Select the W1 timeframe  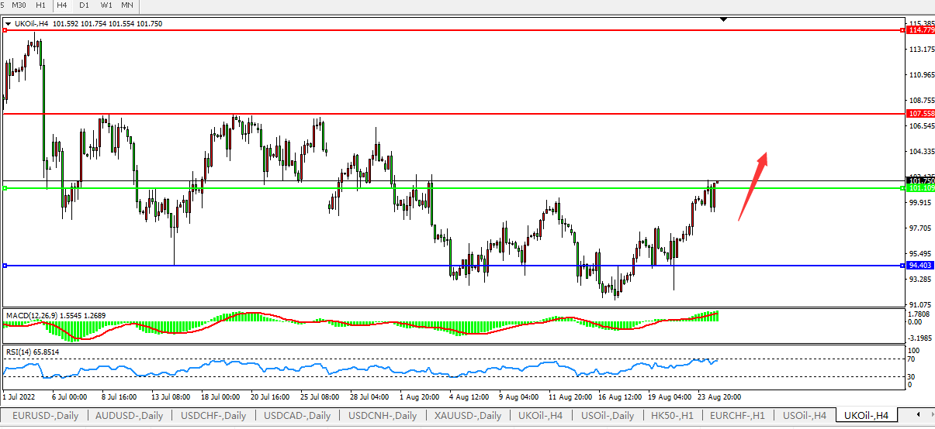[x=106, y=5]
